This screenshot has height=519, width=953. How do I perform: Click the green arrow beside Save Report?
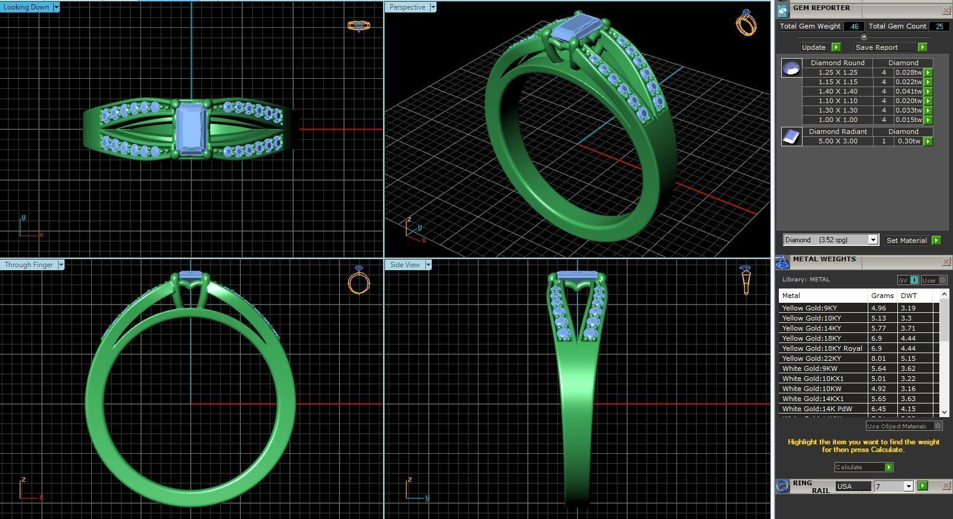pyautogui.click(x=922, y=47)
